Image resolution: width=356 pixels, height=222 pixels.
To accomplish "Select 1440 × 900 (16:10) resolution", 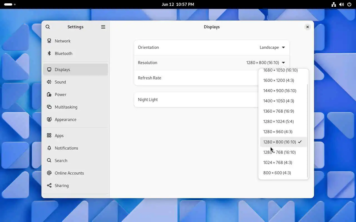I will coord(283,91).
